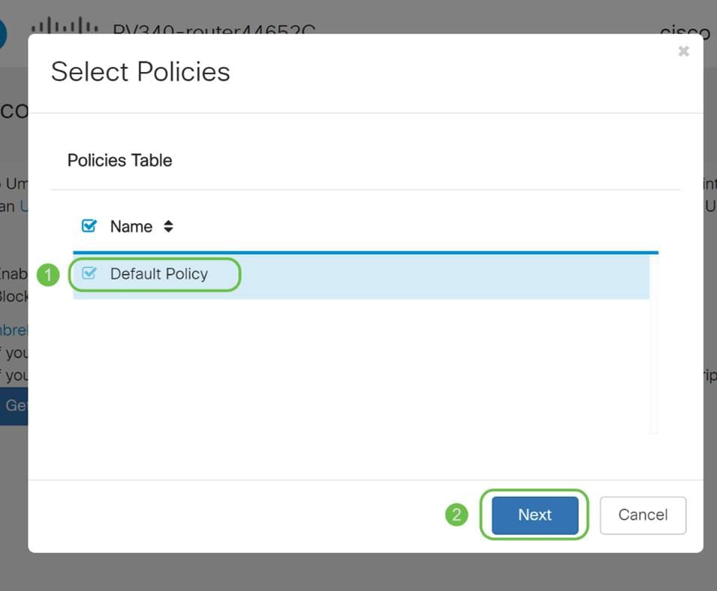
Task: Click the Policies Table heading
Action: coord(119,161)
